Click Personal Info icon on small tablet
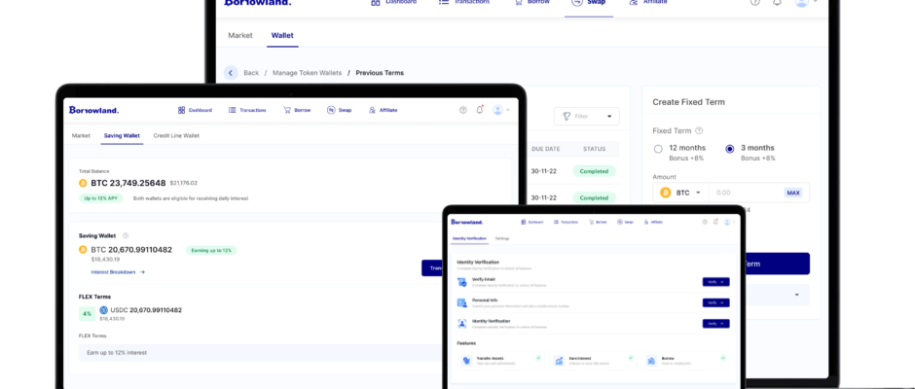This screenshot has width=915, height=389. 462,302
